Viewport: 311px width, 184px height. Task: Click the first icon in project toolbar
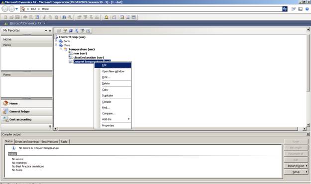pyautogui.click(x=59, y=31)
